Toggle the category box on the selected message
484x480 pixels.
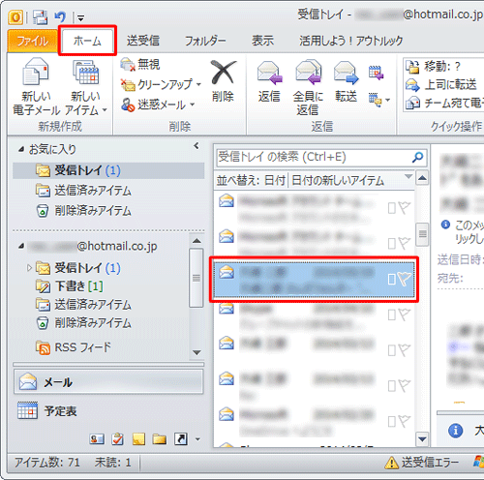click(x=391, y=280)
